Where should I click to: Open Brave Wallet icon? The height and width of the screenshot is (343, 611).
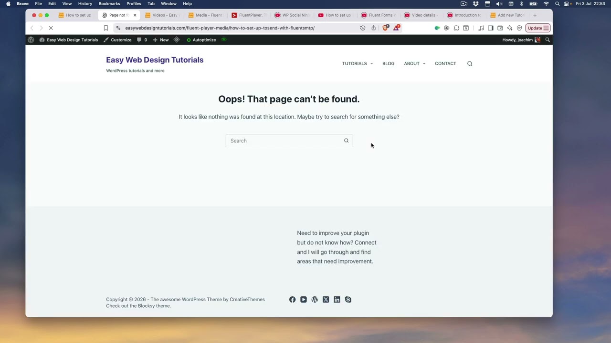pyautogui.click(x=500, y=28)
